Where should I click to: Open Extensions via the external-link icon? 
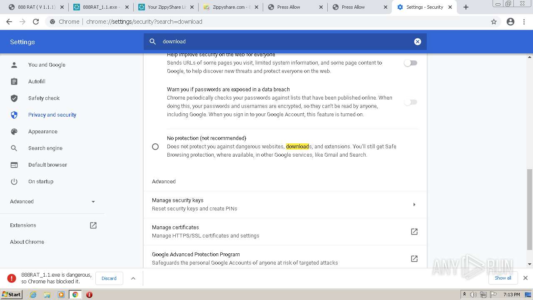[x=93, y=225]
